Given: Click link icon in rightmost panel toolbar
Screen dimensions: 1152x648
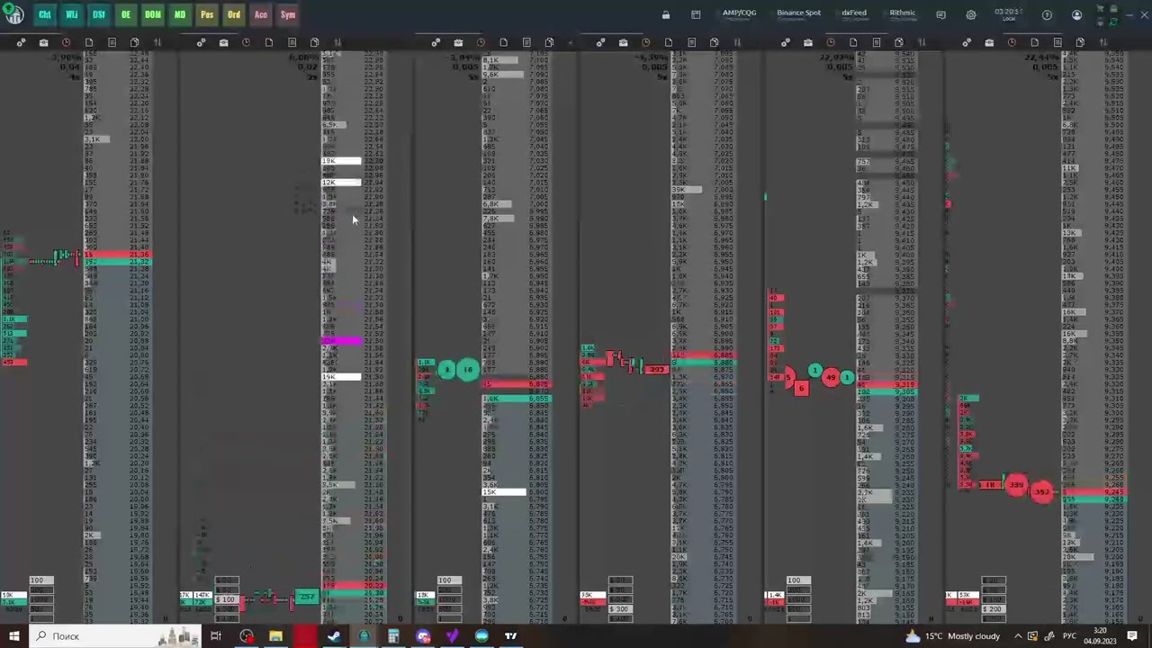Looking at the screenshot, I should [x=967, y=42].
